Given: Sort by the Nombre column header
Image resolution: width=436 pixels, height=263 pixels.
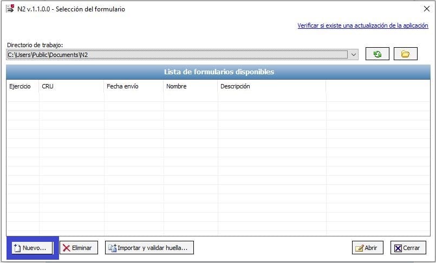Looking at the screenshot, I should tap(191, 86).
